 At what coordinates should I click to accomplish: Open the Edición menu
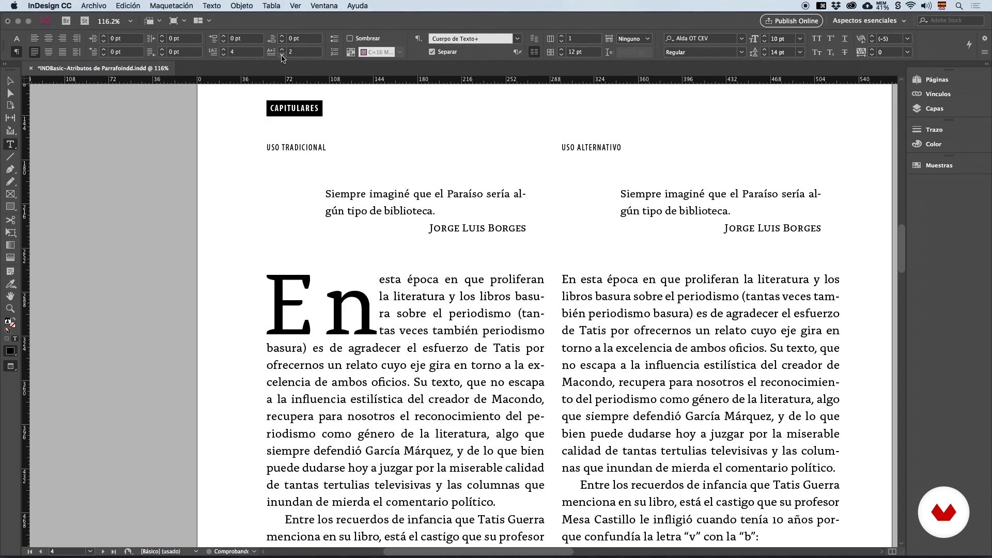click(128, 6)
